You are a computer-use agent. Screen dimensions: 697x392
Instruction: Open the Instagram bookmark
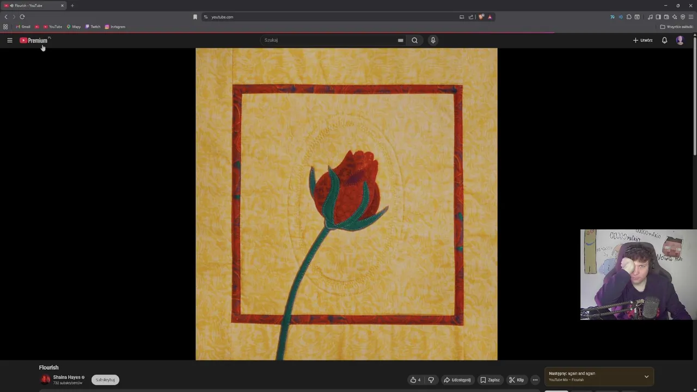pos(115,27)
